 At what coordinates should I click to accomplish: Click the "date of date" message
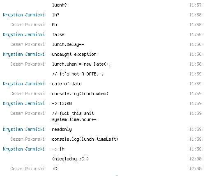point(67,84)
